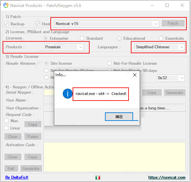Image resolution: width=191 pixels, height=182 pixels.
Task: Click the Activation Code text area
Action: click(114, 157)
